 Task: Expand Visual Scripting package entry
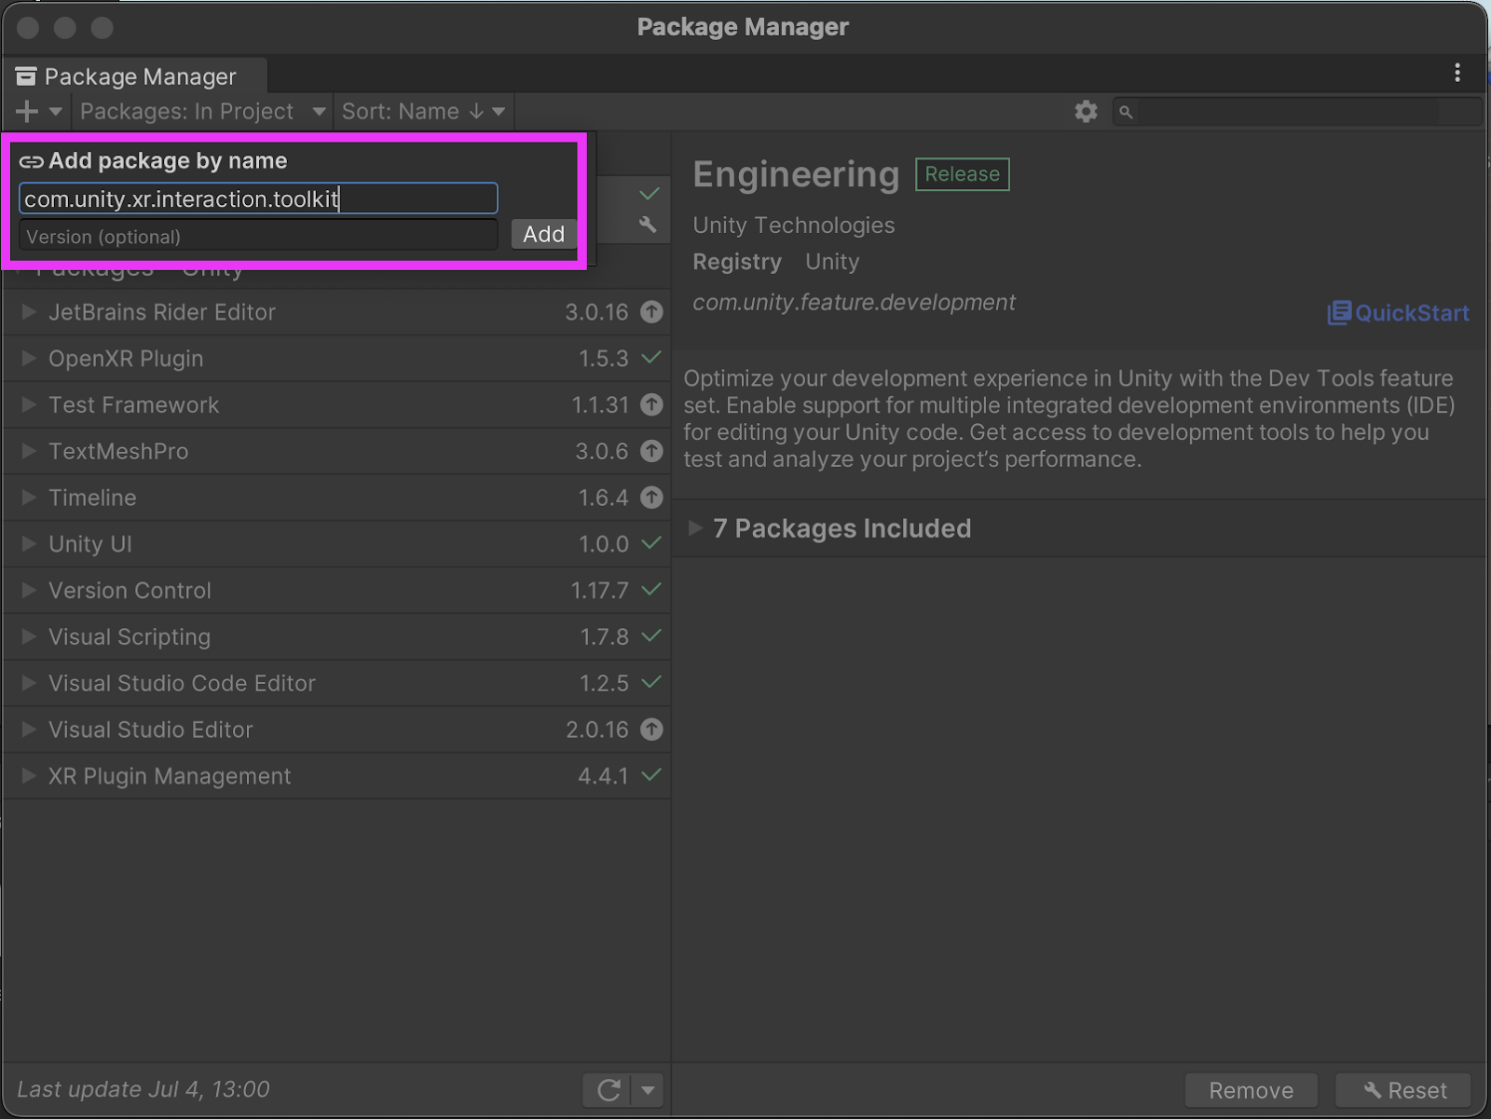click(x=29, y=636)
